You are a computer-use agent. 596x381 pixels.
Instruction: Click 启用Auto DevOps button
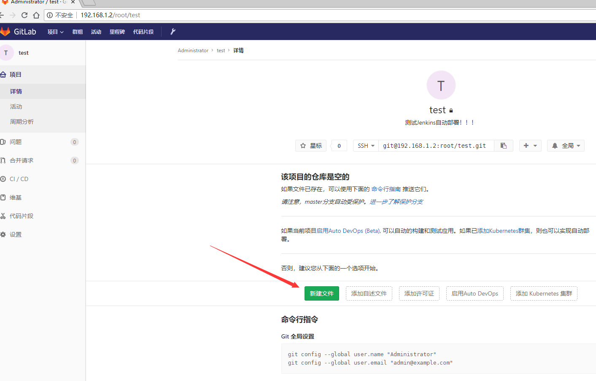point(475,293)
